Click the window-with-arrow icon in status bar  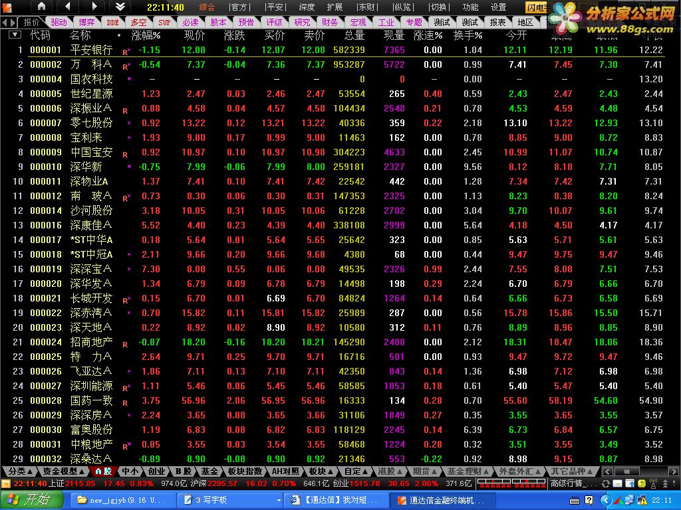point(630,483)
